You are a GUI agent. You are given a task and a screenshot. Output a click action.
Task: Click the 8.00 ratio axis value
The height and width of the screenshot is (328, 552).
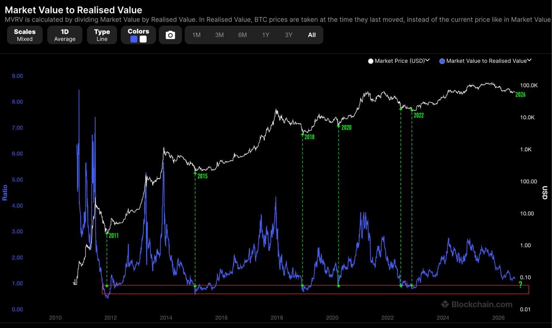[17, 102]
